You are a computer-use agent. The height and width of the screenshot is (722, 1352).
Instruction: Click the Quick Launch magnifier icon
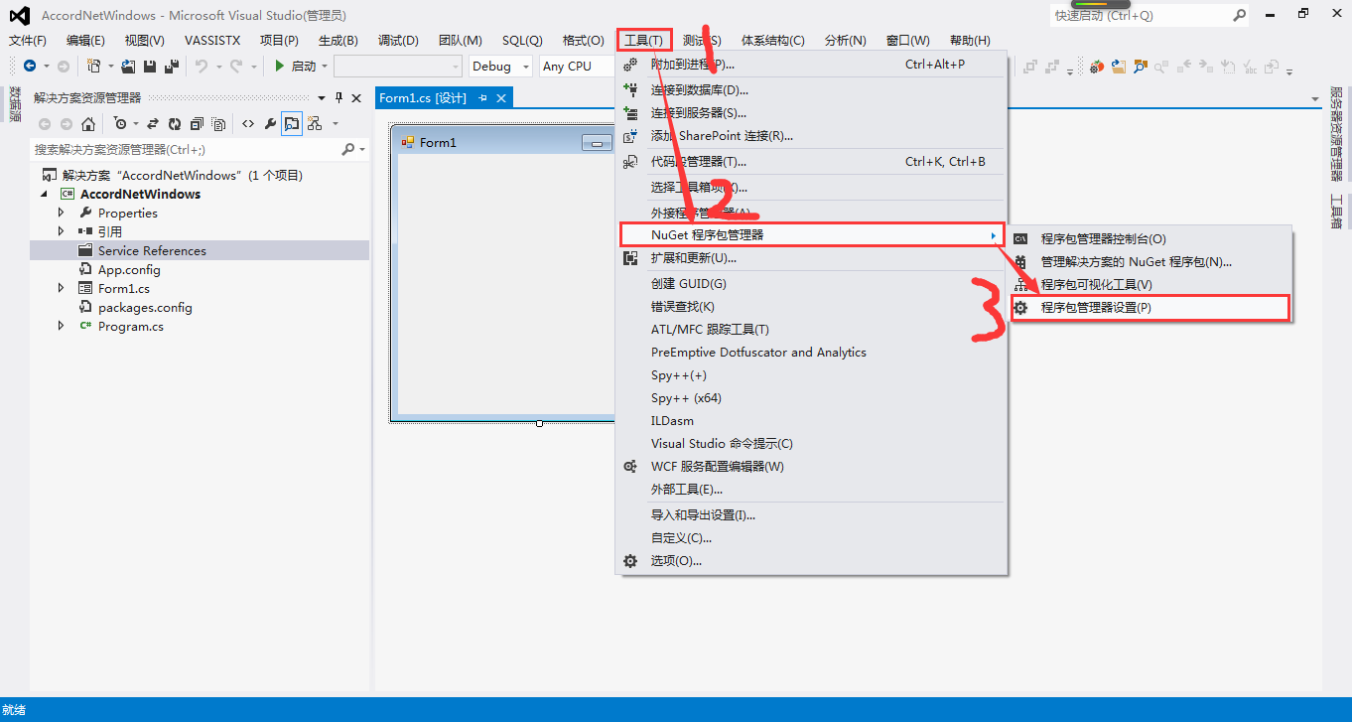[x=1239, y=15]
